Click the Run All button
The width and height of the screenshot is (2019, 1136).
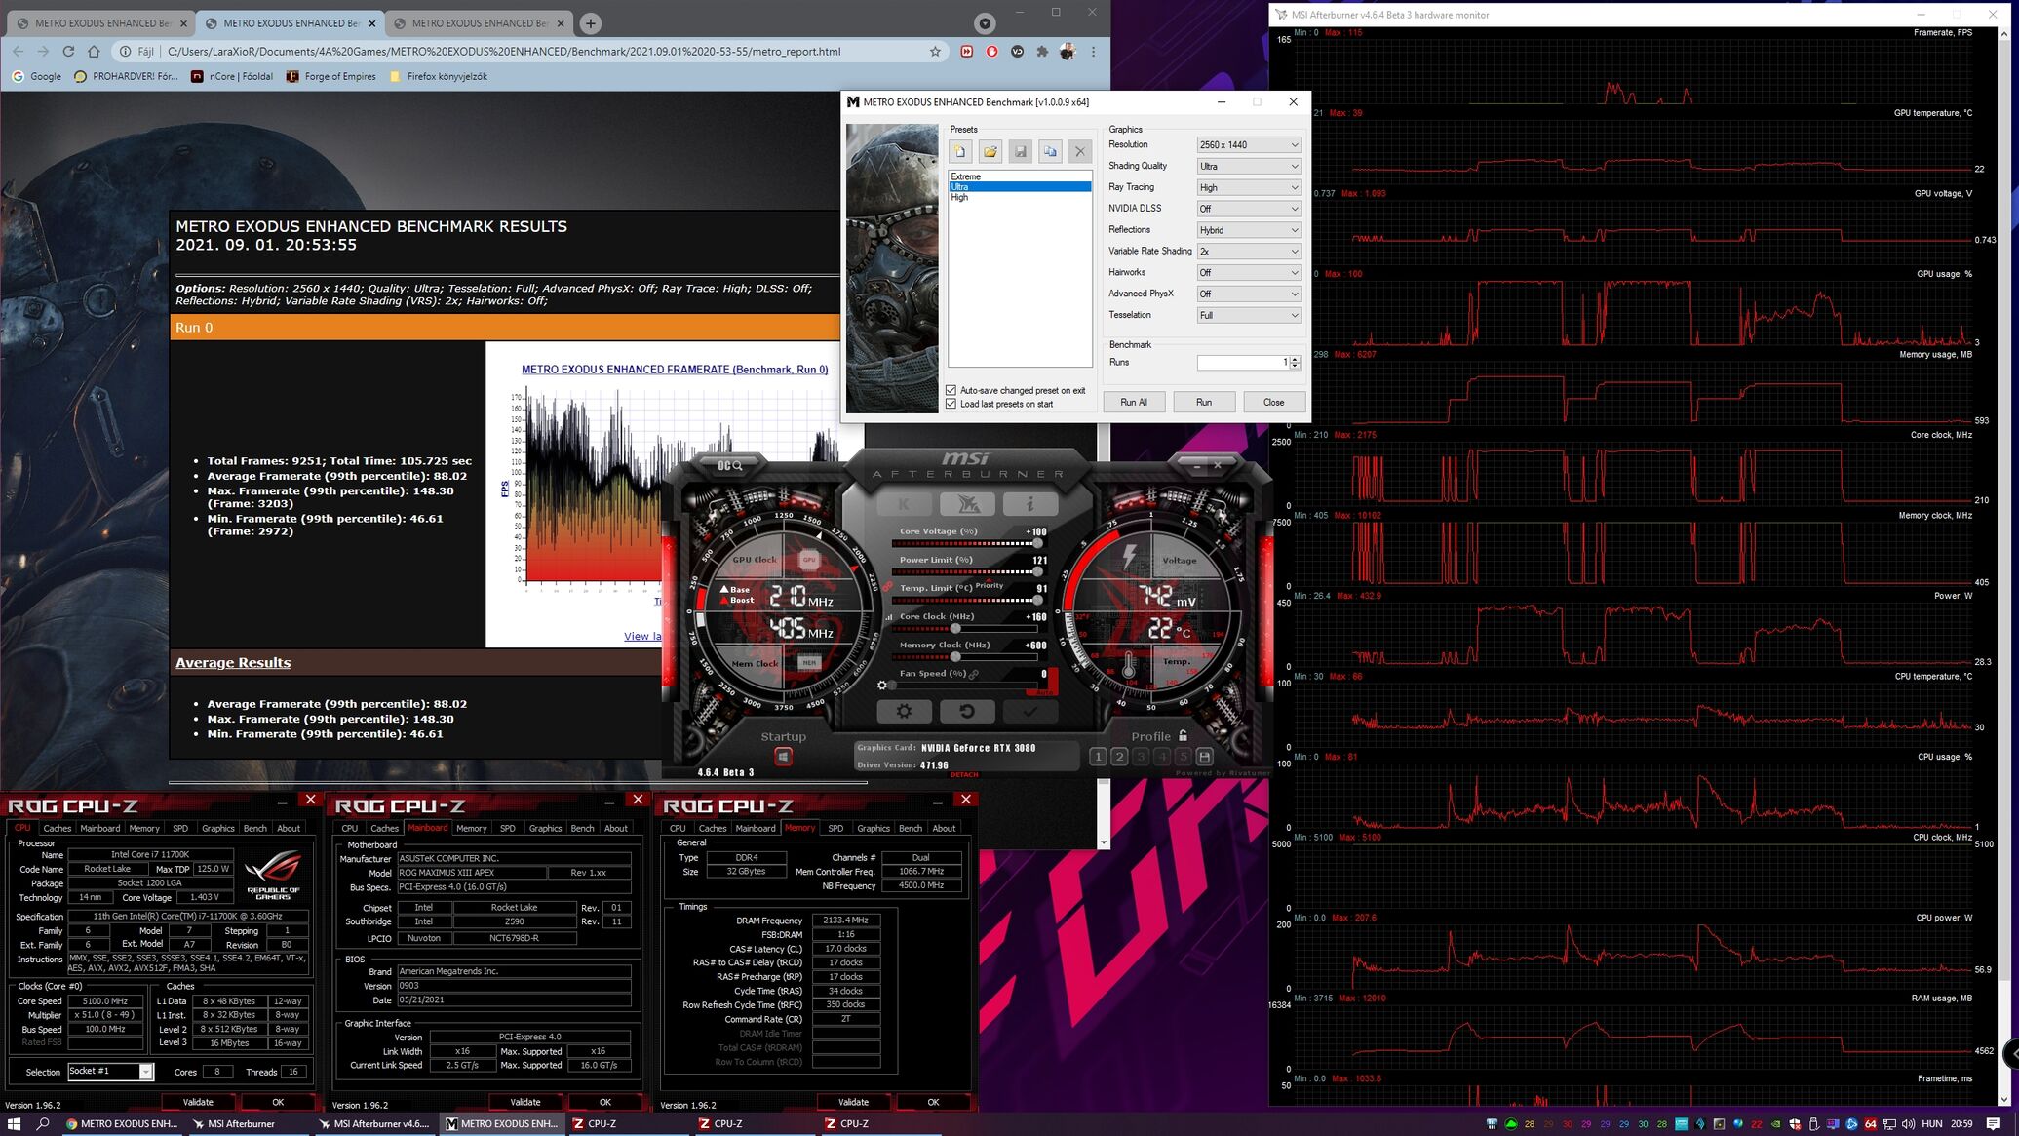[x=1133, y=402]
